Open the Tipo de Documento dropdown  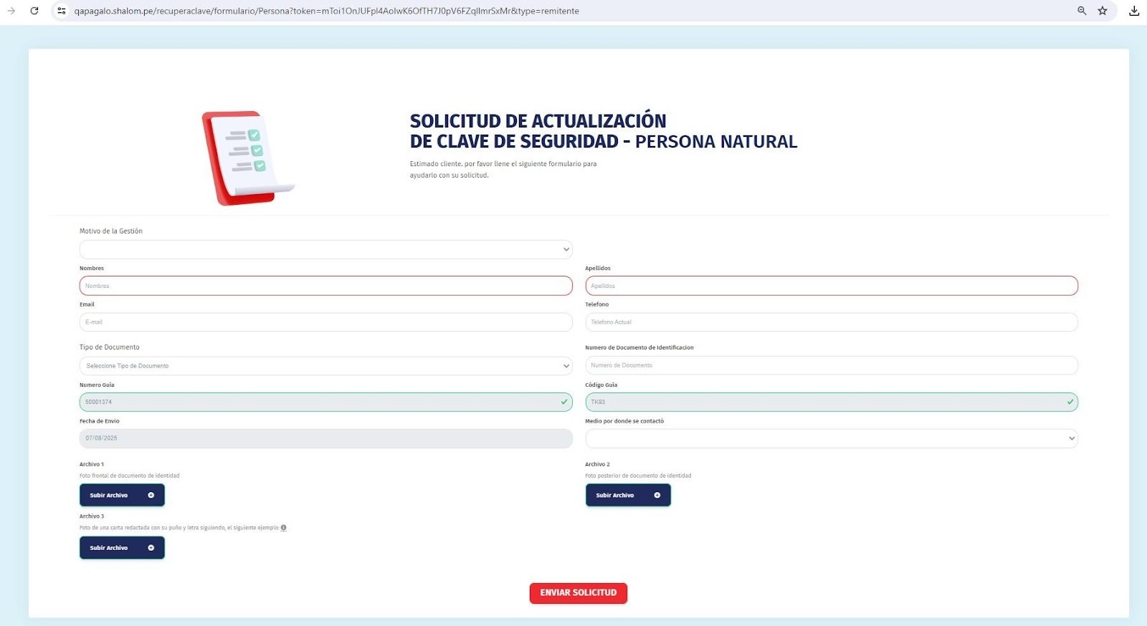tap(325, 366)
